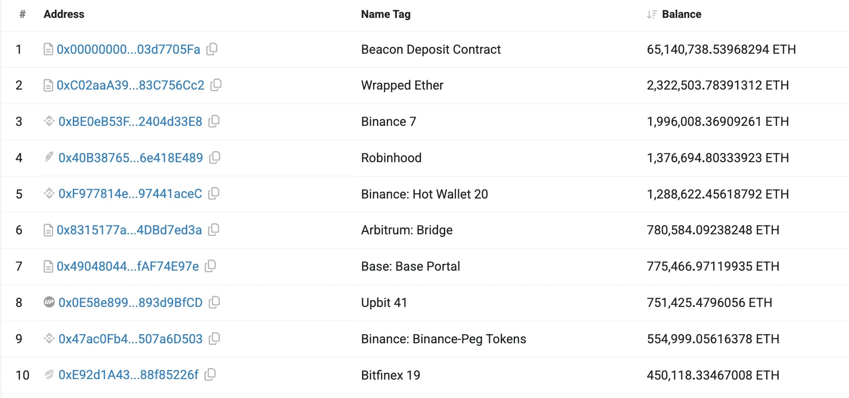Copy the Beacon Deposit Contract address
Image resolution: width=849 pixels, height=398 pixels.
pyautogui.click(x=212, y=49)
